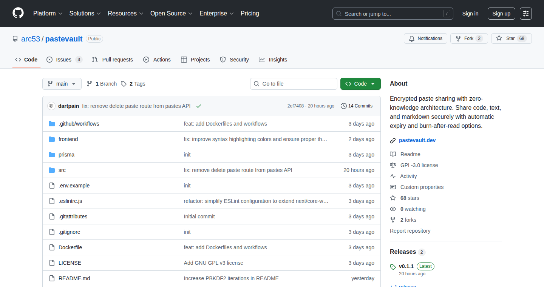Click the note icon beside Custom properties

393,187
